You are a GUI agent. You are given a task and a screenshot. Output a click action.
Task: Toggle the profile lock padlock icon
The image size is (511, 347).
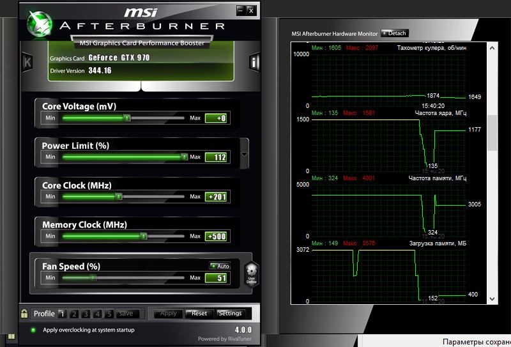point(24,313)
